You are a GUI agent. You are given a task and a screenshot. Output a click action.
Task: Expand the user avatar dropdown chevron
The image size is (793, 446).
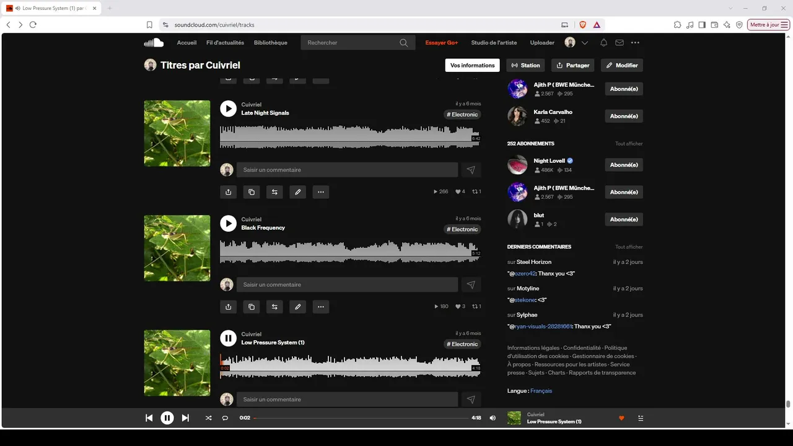coord(584,43)
